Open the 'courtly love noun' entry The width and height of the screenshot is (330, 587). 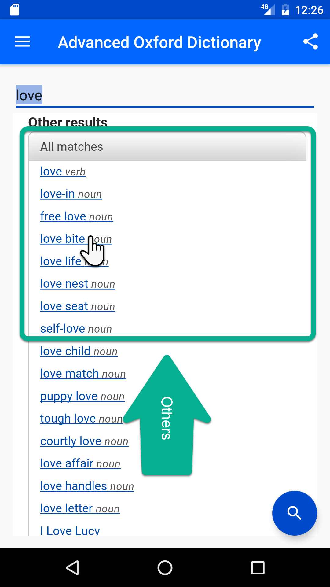click(84, 441)
